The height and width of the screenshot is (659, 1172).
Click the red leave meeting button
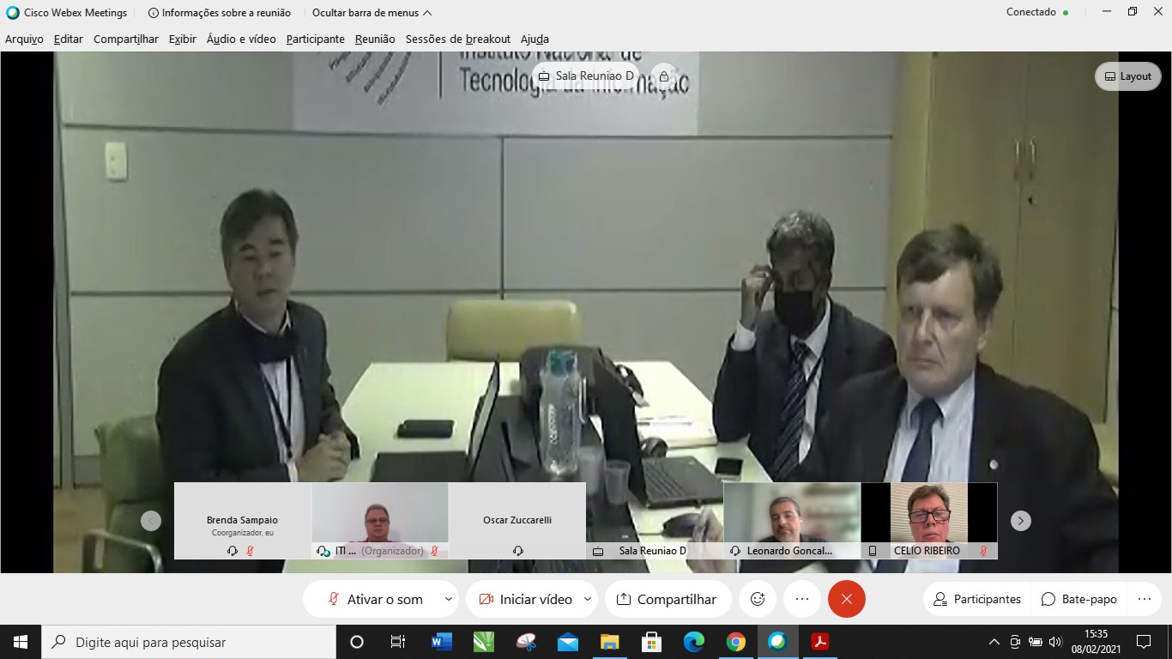point(846,599)
